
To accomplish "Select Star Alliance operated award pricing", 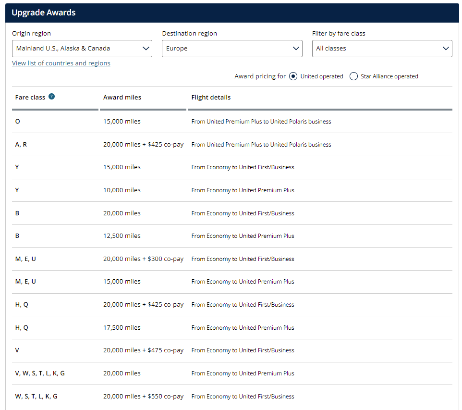I will point(353,76).
